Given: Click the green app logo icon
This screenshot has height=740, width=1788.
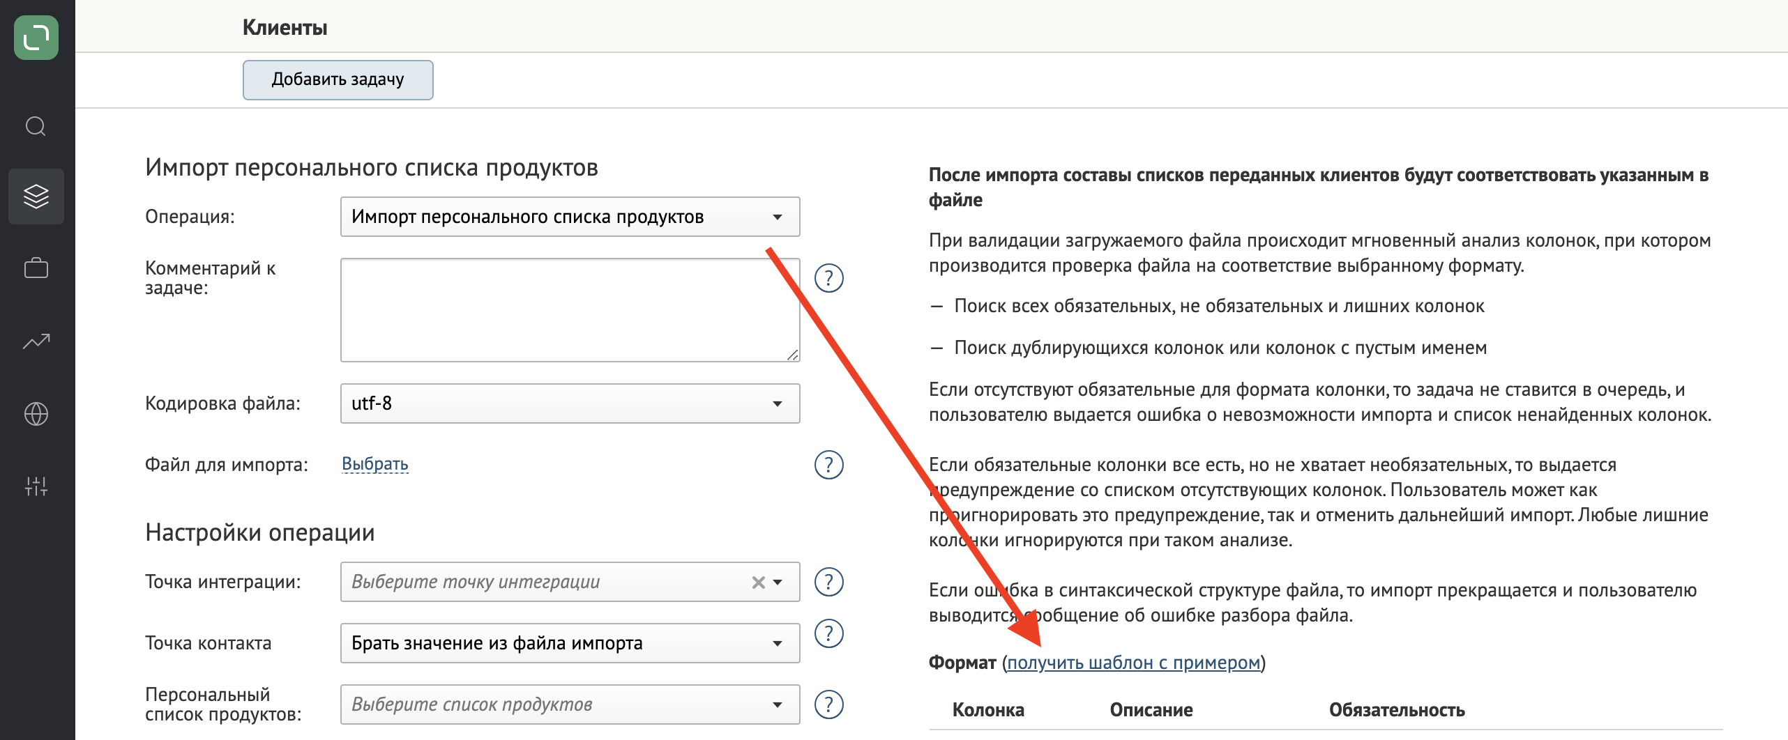Looking at the screenshot, I should click(x=36, y=38).
